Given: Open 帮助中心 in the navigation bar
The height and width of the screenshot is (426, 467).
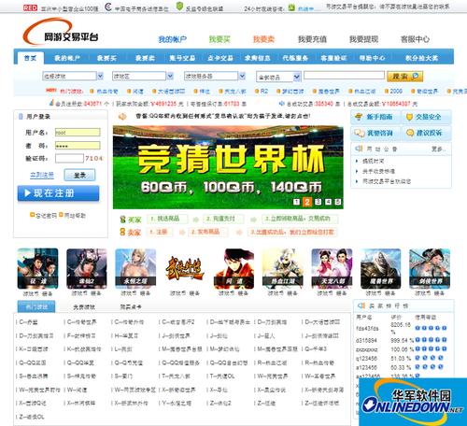Looking at the screenshot, I should [372, 58].
